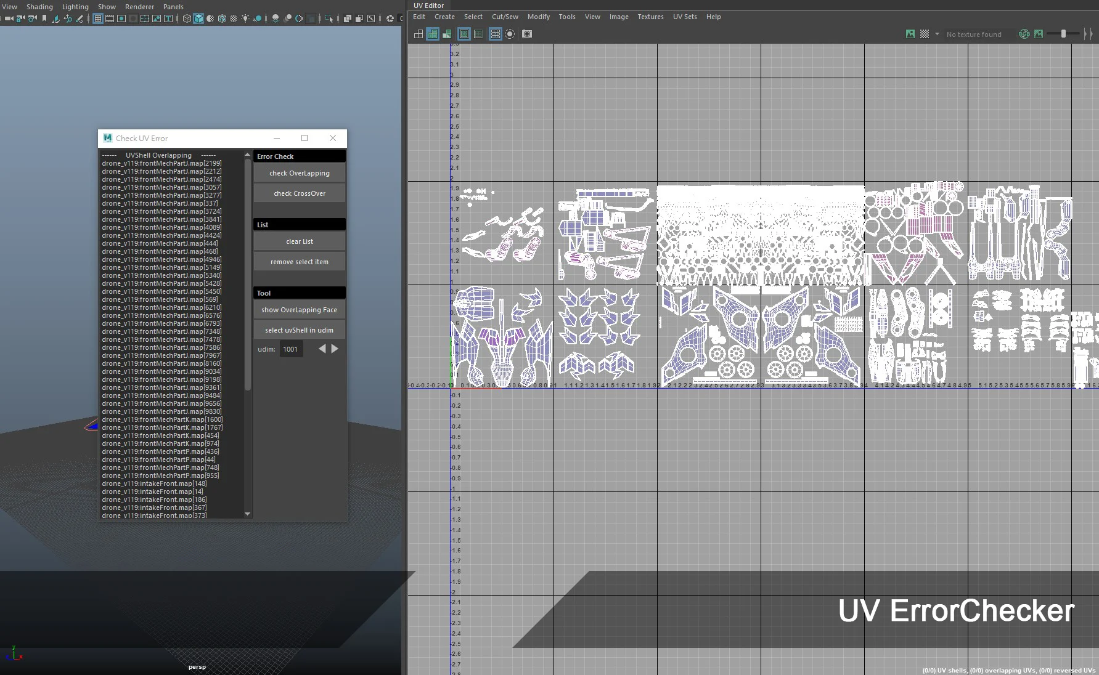Viewport: 1099px width, 675px height.
Task: Toggle the Safe Title display
Action: tap(168, 18)
